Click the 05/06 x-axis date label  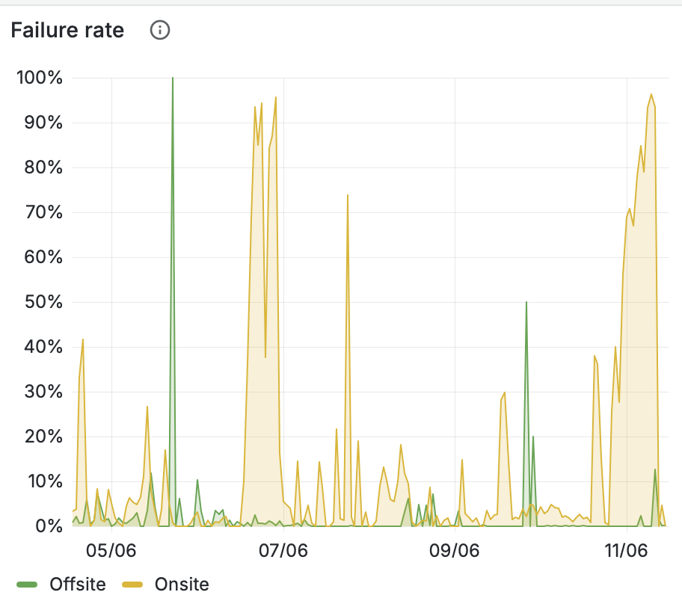(111, 551)
